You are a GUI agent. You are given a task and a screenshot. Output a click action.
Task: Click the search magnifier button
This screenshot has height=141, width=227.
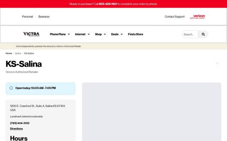point(203,34)
